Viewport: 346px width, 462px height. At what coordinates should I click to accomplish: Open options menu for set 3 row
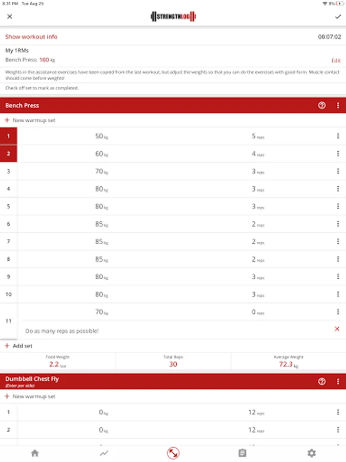point(338,171)
